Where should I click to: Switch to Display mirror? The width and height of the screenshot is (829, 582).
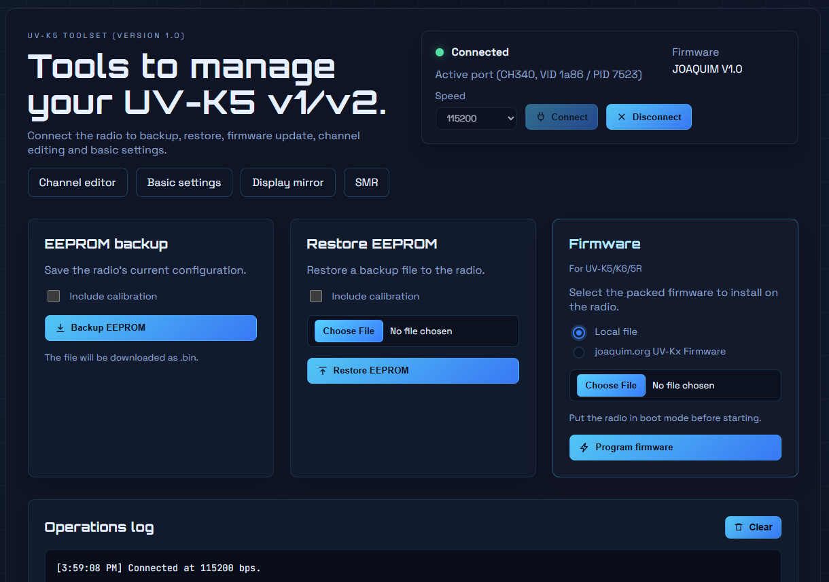[287, 182]
